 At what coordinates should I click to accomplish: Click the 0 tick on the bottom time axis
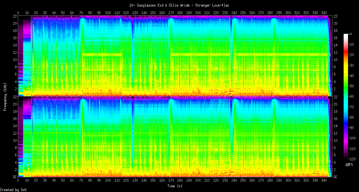pyautogui.click(x=18, y=181)
